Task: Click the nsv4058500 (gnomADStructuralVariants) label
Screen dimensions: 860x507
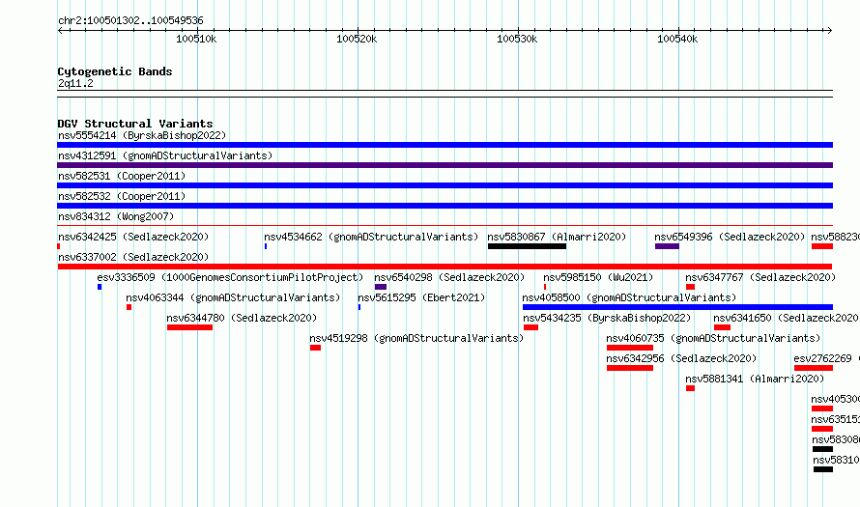Action: (x=629, y=297)
